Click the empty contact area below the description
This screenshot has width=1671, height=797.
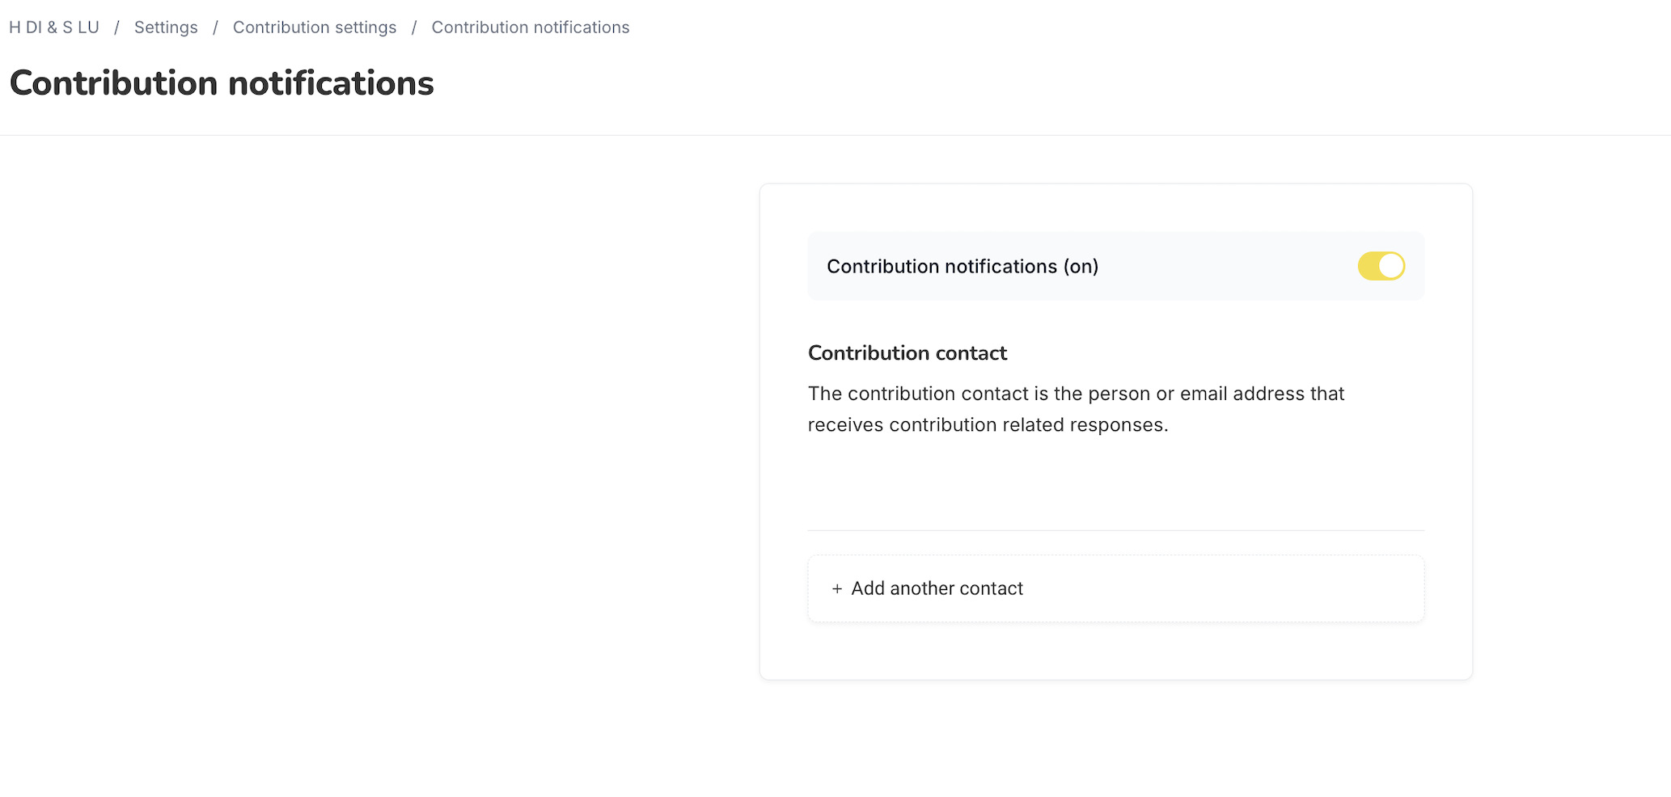coord(1116,483)
